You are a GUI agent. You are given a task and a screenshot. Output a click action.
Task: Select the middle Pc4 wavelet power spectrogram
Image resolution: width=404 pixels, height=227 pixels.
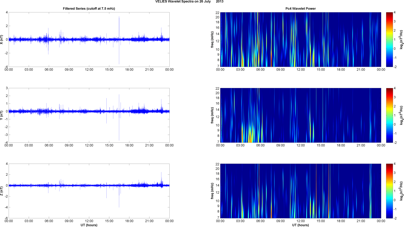pos(301,115)
